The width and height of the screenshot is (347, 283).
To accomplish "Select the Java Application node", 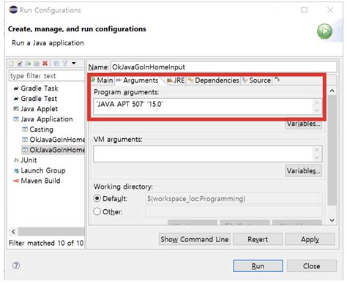I will pyautogui.click(x=47, y=119).
